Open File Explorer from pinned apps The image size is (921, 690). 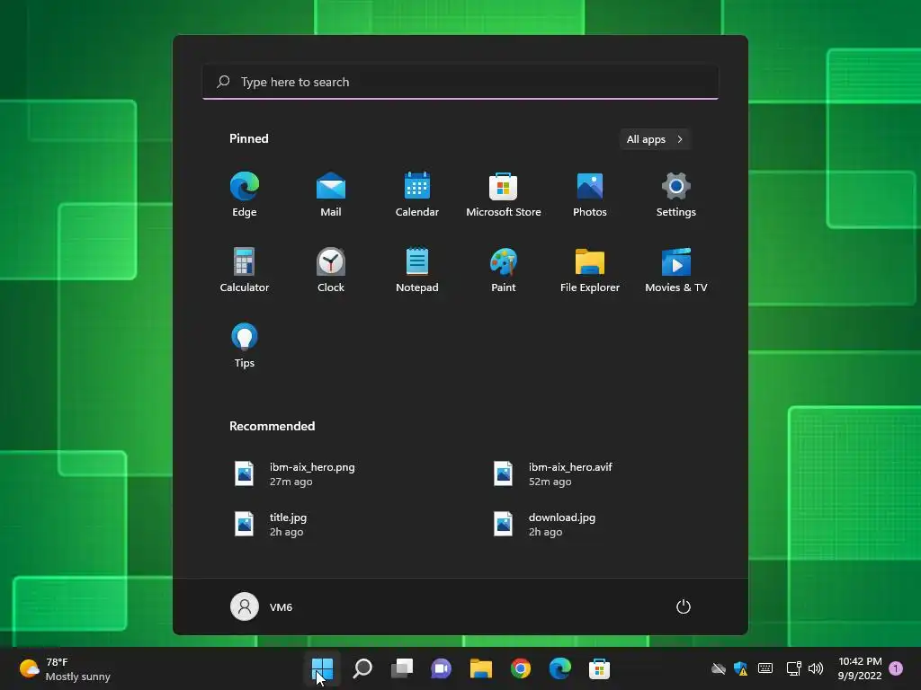tap(590, 270)
